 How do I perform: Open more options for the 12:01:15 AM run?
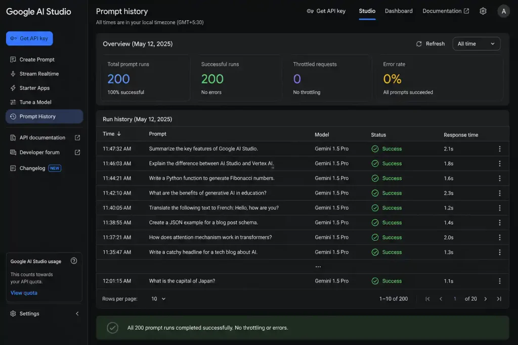(x=499, y=281)
